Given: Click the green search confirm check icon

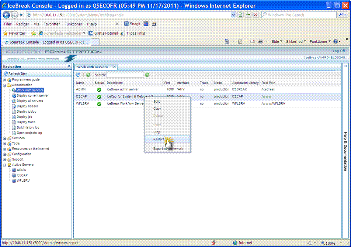Looking at the screenshot, I should click(x=147, y=75).
